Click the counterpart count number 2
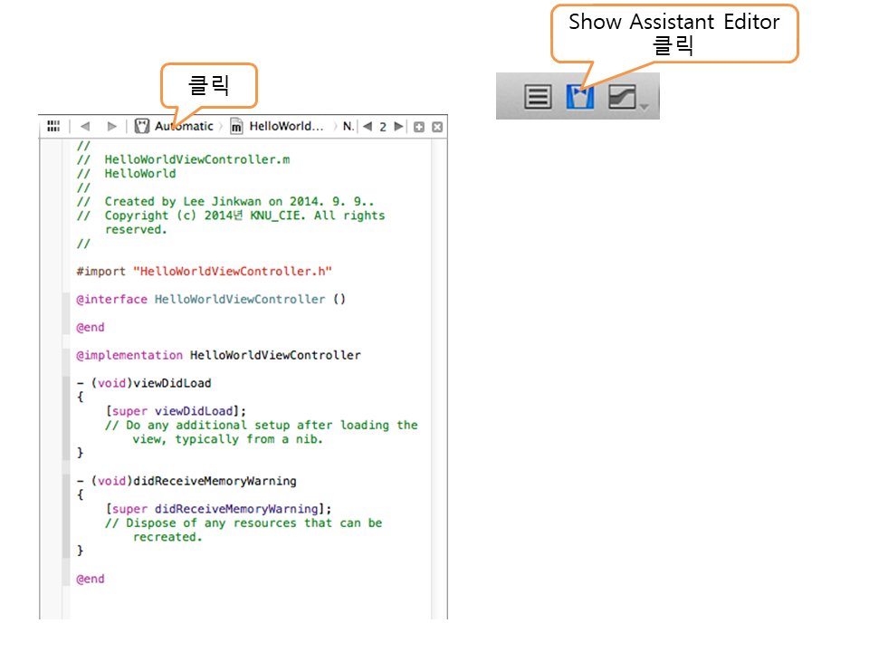 (383, 127)
